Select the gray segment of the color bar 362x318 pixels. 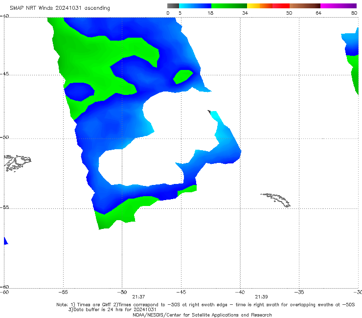tap(173, 6)
